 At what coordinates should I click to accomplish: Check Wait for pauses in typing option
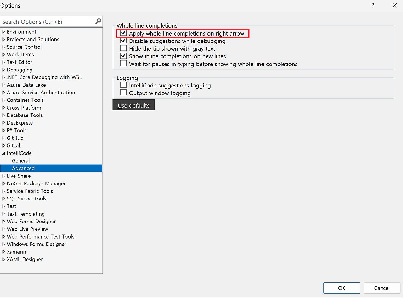point(123,63)
